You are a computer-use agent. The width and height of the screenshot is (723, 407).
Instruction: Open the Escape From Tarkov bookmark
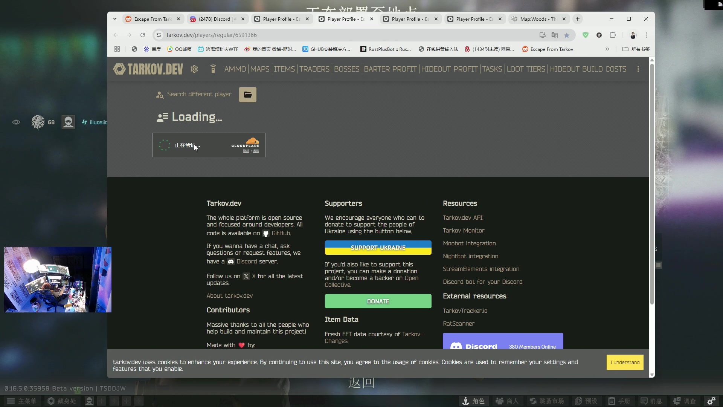(548, 49)
